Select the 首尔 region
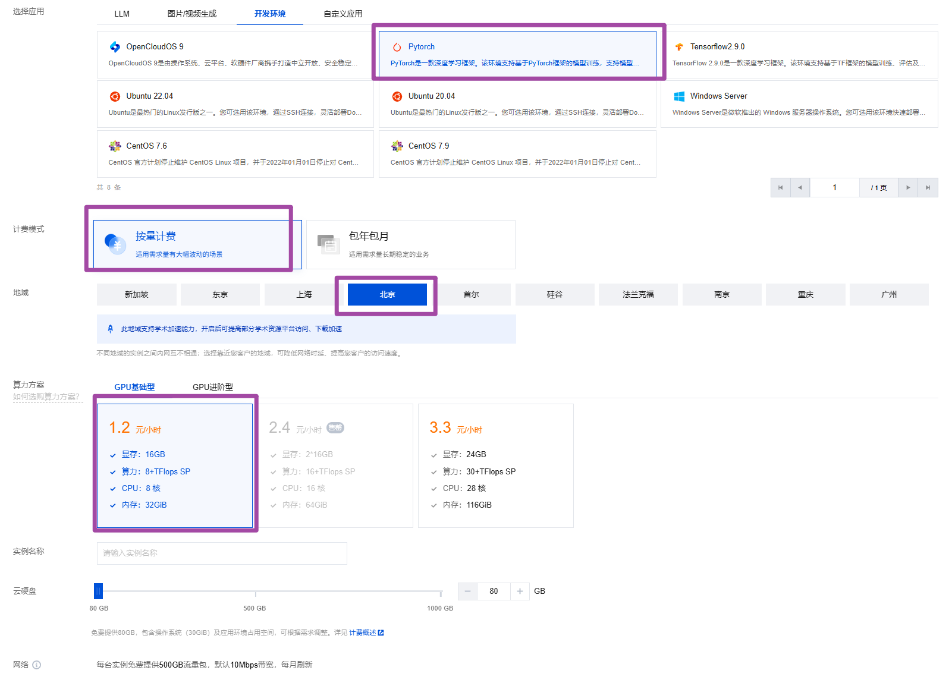Image resolution: width=952 pixels, height=686 pixels. 471,294
